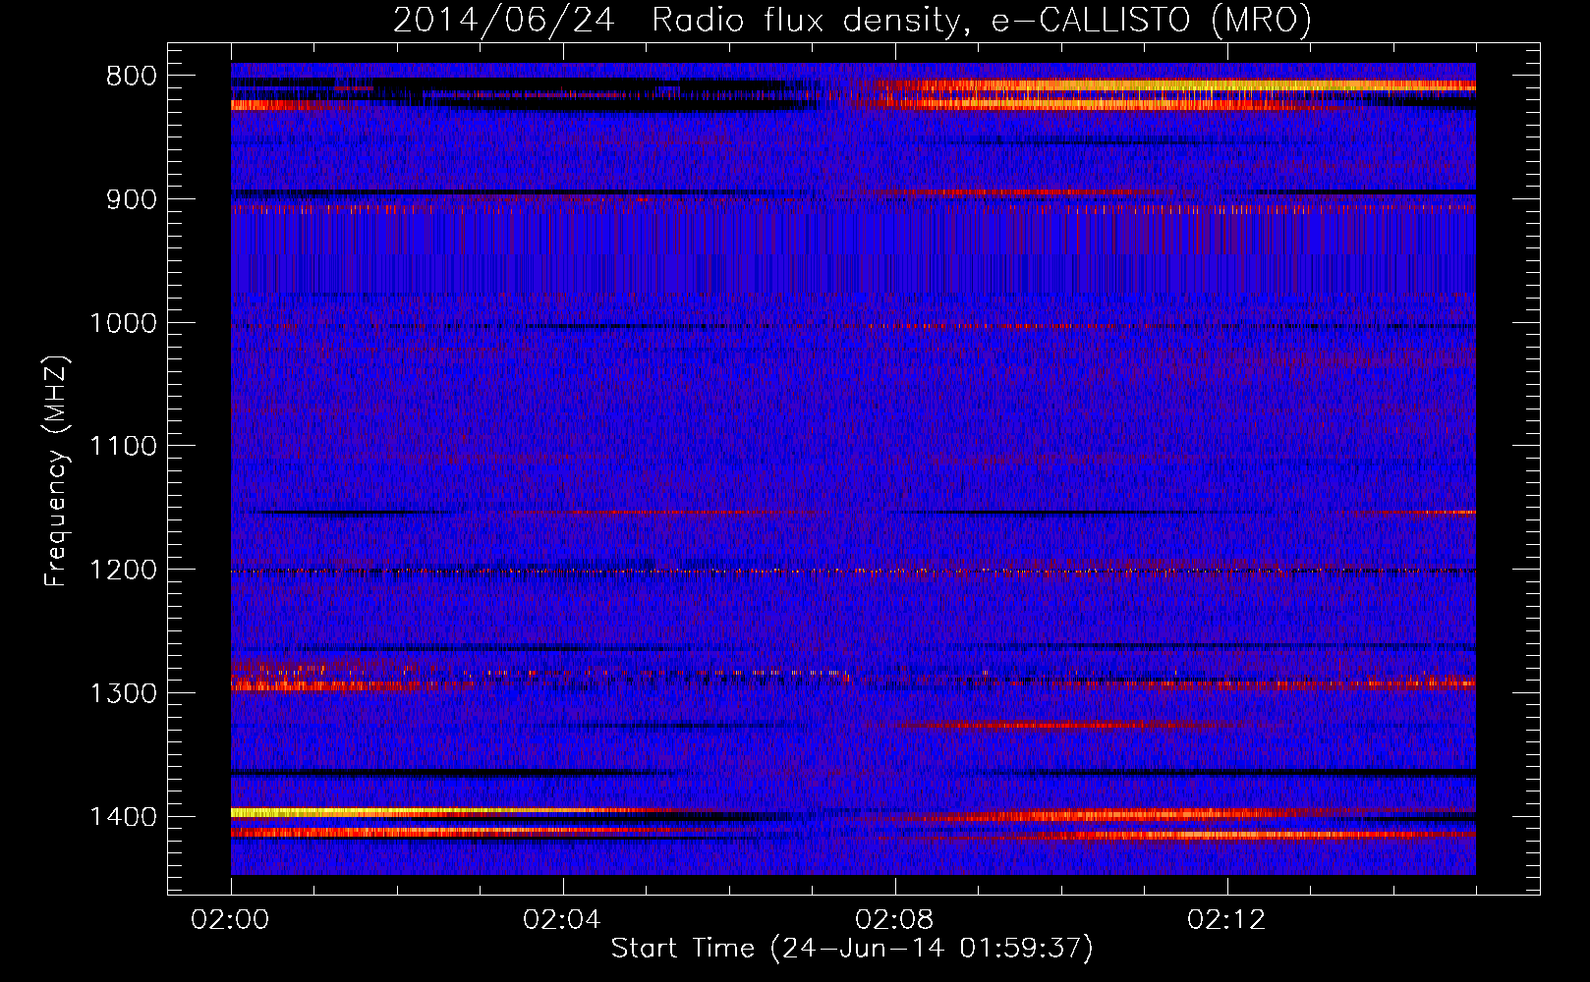1590x982 pixels.
Task: Click the 02:04 time tick label
Action: click(x=562, y=920)
